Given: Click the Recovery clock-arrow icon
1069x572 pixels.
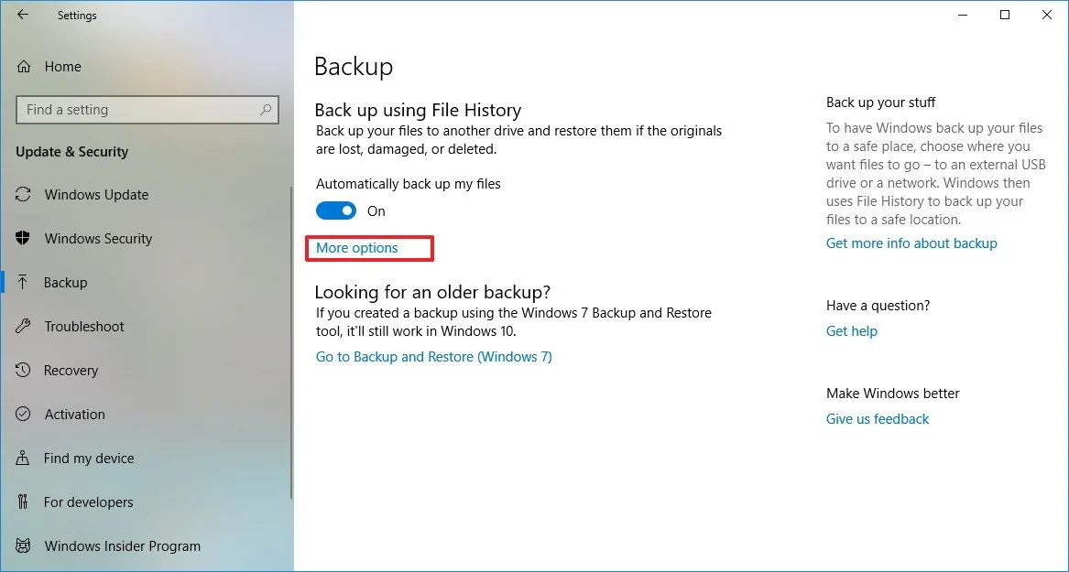Looking at the screenshot, I should click(23, 370).
